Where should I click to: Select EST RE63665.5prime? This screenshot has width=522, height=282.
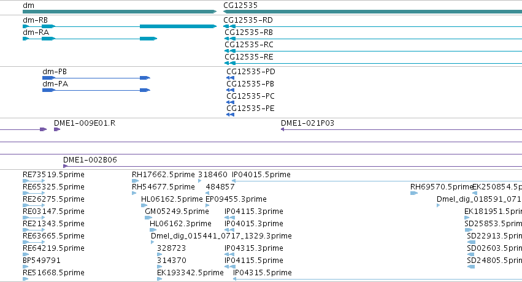[53, 236]
